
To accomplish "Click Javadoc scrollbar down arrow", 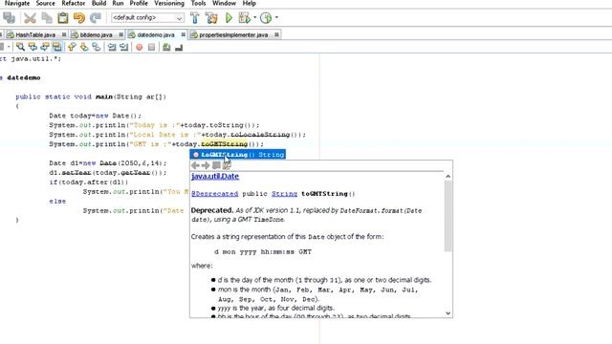I will [x=448, y=313].
